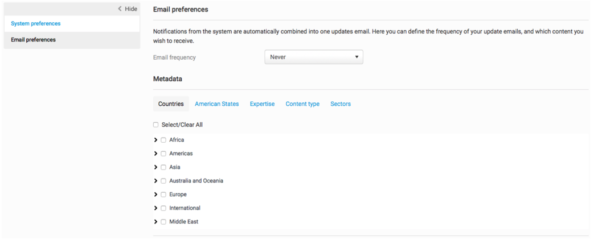This screenshot has width=594, height=244.
Task: Open the System preferences link
Action: pos(36,23)
